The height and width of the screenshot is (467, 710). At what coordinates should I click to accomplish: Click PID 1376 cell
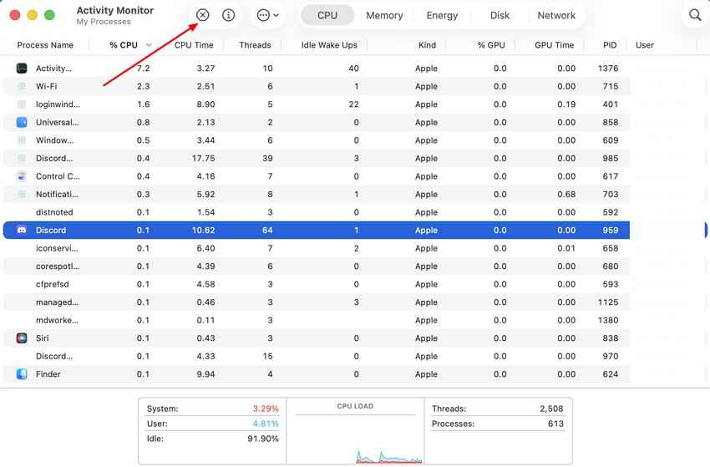[x=607, y=69]
